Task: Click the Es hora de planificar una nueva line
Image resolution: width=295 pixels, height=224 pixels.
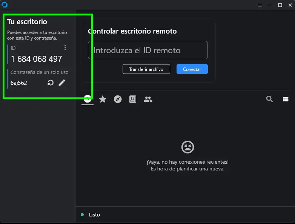Action: click(x=187, y=169)
